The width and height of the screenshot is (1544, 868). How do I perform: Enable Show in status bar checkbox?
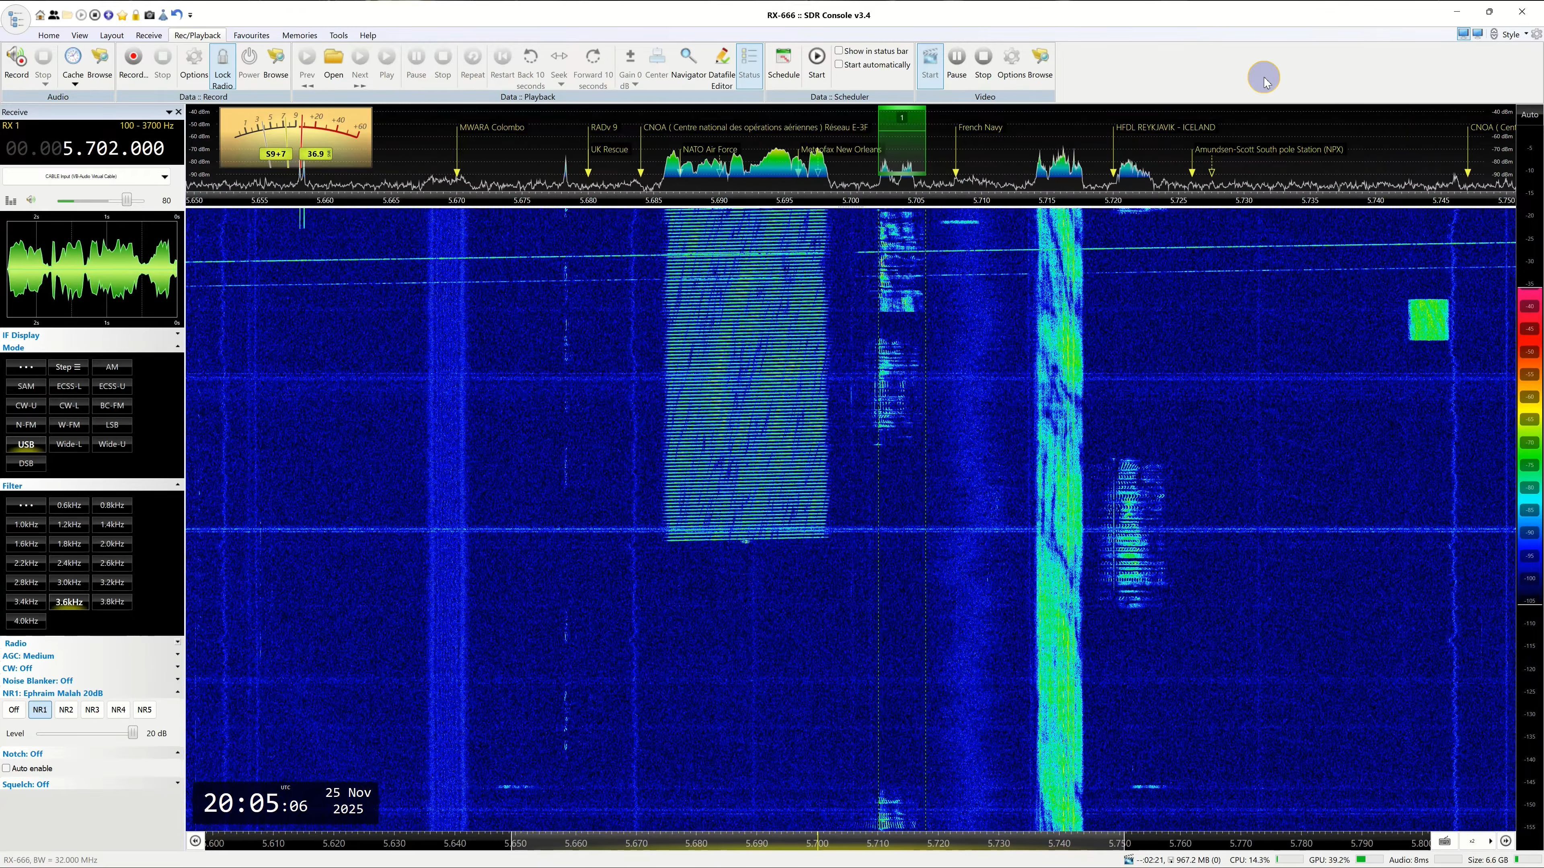(839, 51)
